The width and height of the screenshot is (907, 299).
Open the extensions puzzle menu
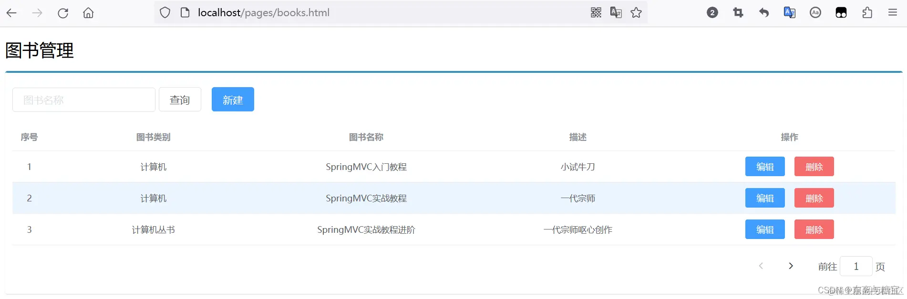[867, 13]
